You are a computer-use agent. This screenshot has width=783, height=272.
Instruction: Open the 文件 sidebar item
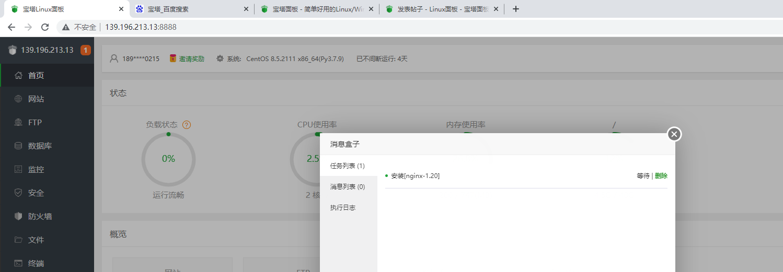pyautogui.click(x=47, y=240)
